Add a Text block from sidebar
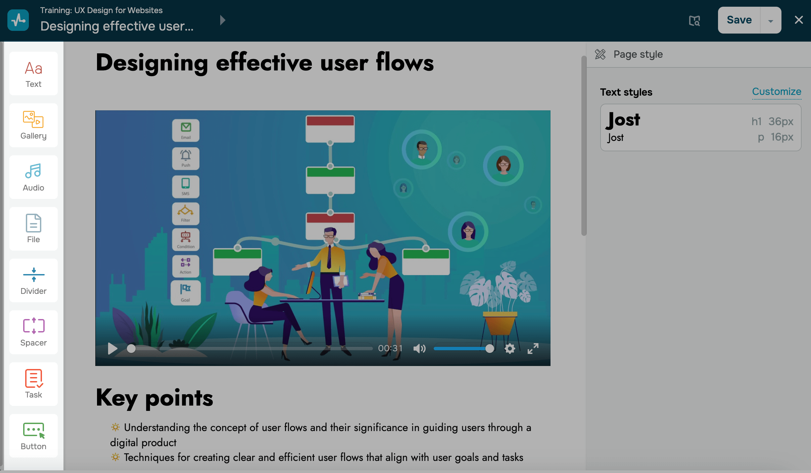811x473 pixels. 34,74
